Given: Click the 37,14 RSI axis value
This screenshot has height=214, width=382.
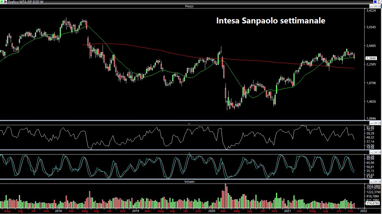Looking at the screenshot, I should tap(370, 141).
